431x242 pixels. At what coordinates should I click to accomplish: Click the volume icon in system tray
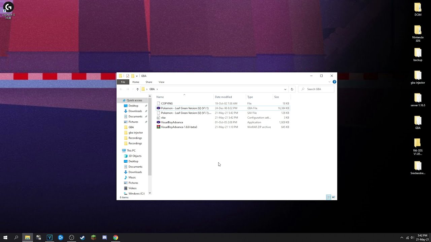(x=412, y=238)
